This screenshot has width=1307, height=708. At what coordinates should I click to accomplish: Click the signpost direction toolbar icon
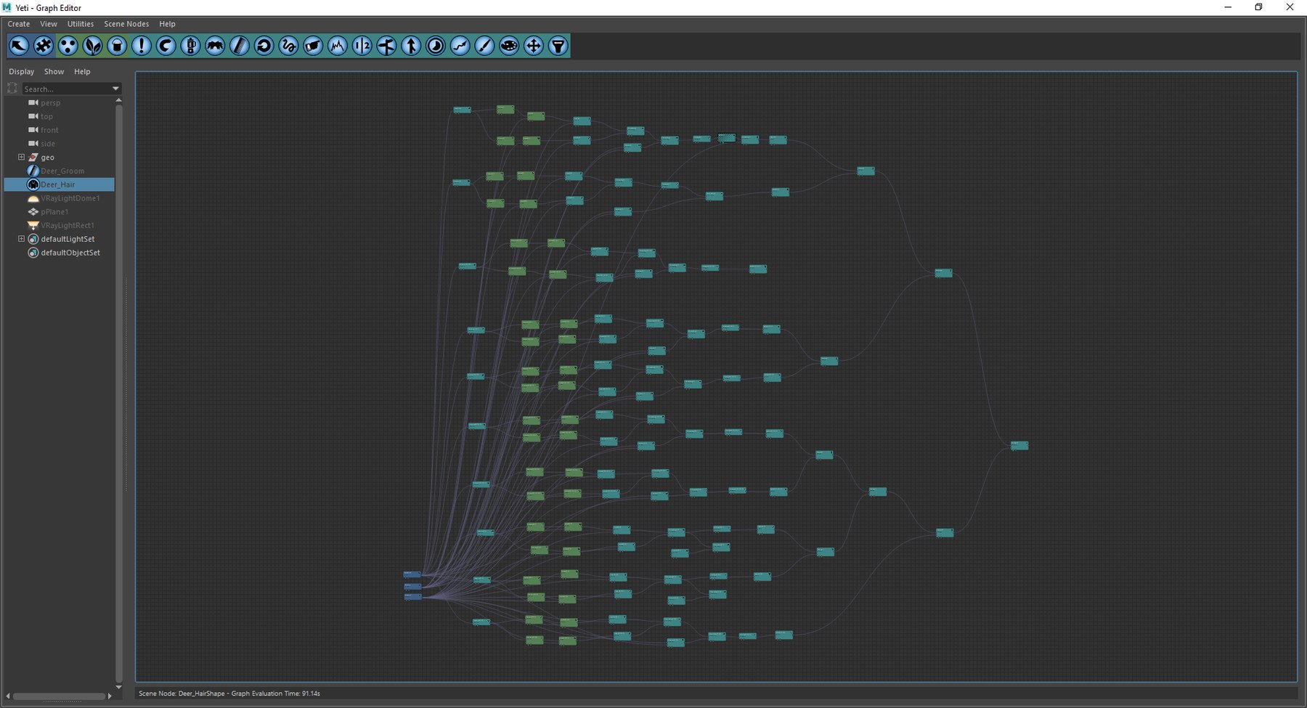386,46
